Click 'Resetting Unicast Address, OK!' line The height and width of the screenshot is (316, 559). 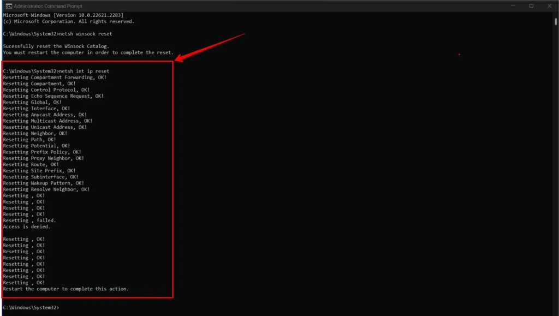click(45, 127)
